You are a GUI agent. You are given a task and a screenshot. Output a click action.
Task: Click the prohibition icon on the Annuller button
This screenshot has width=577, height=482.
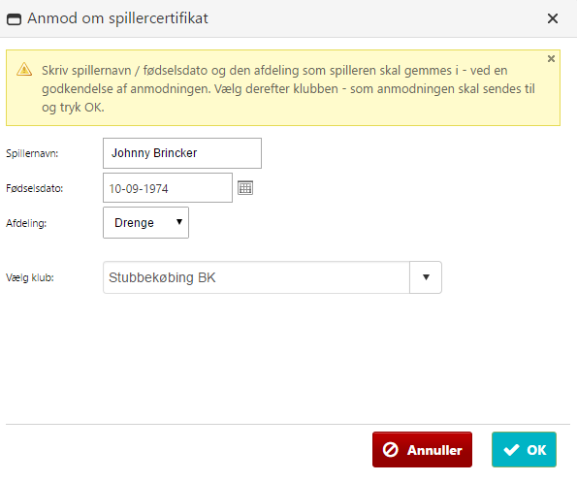coord(390,450)
